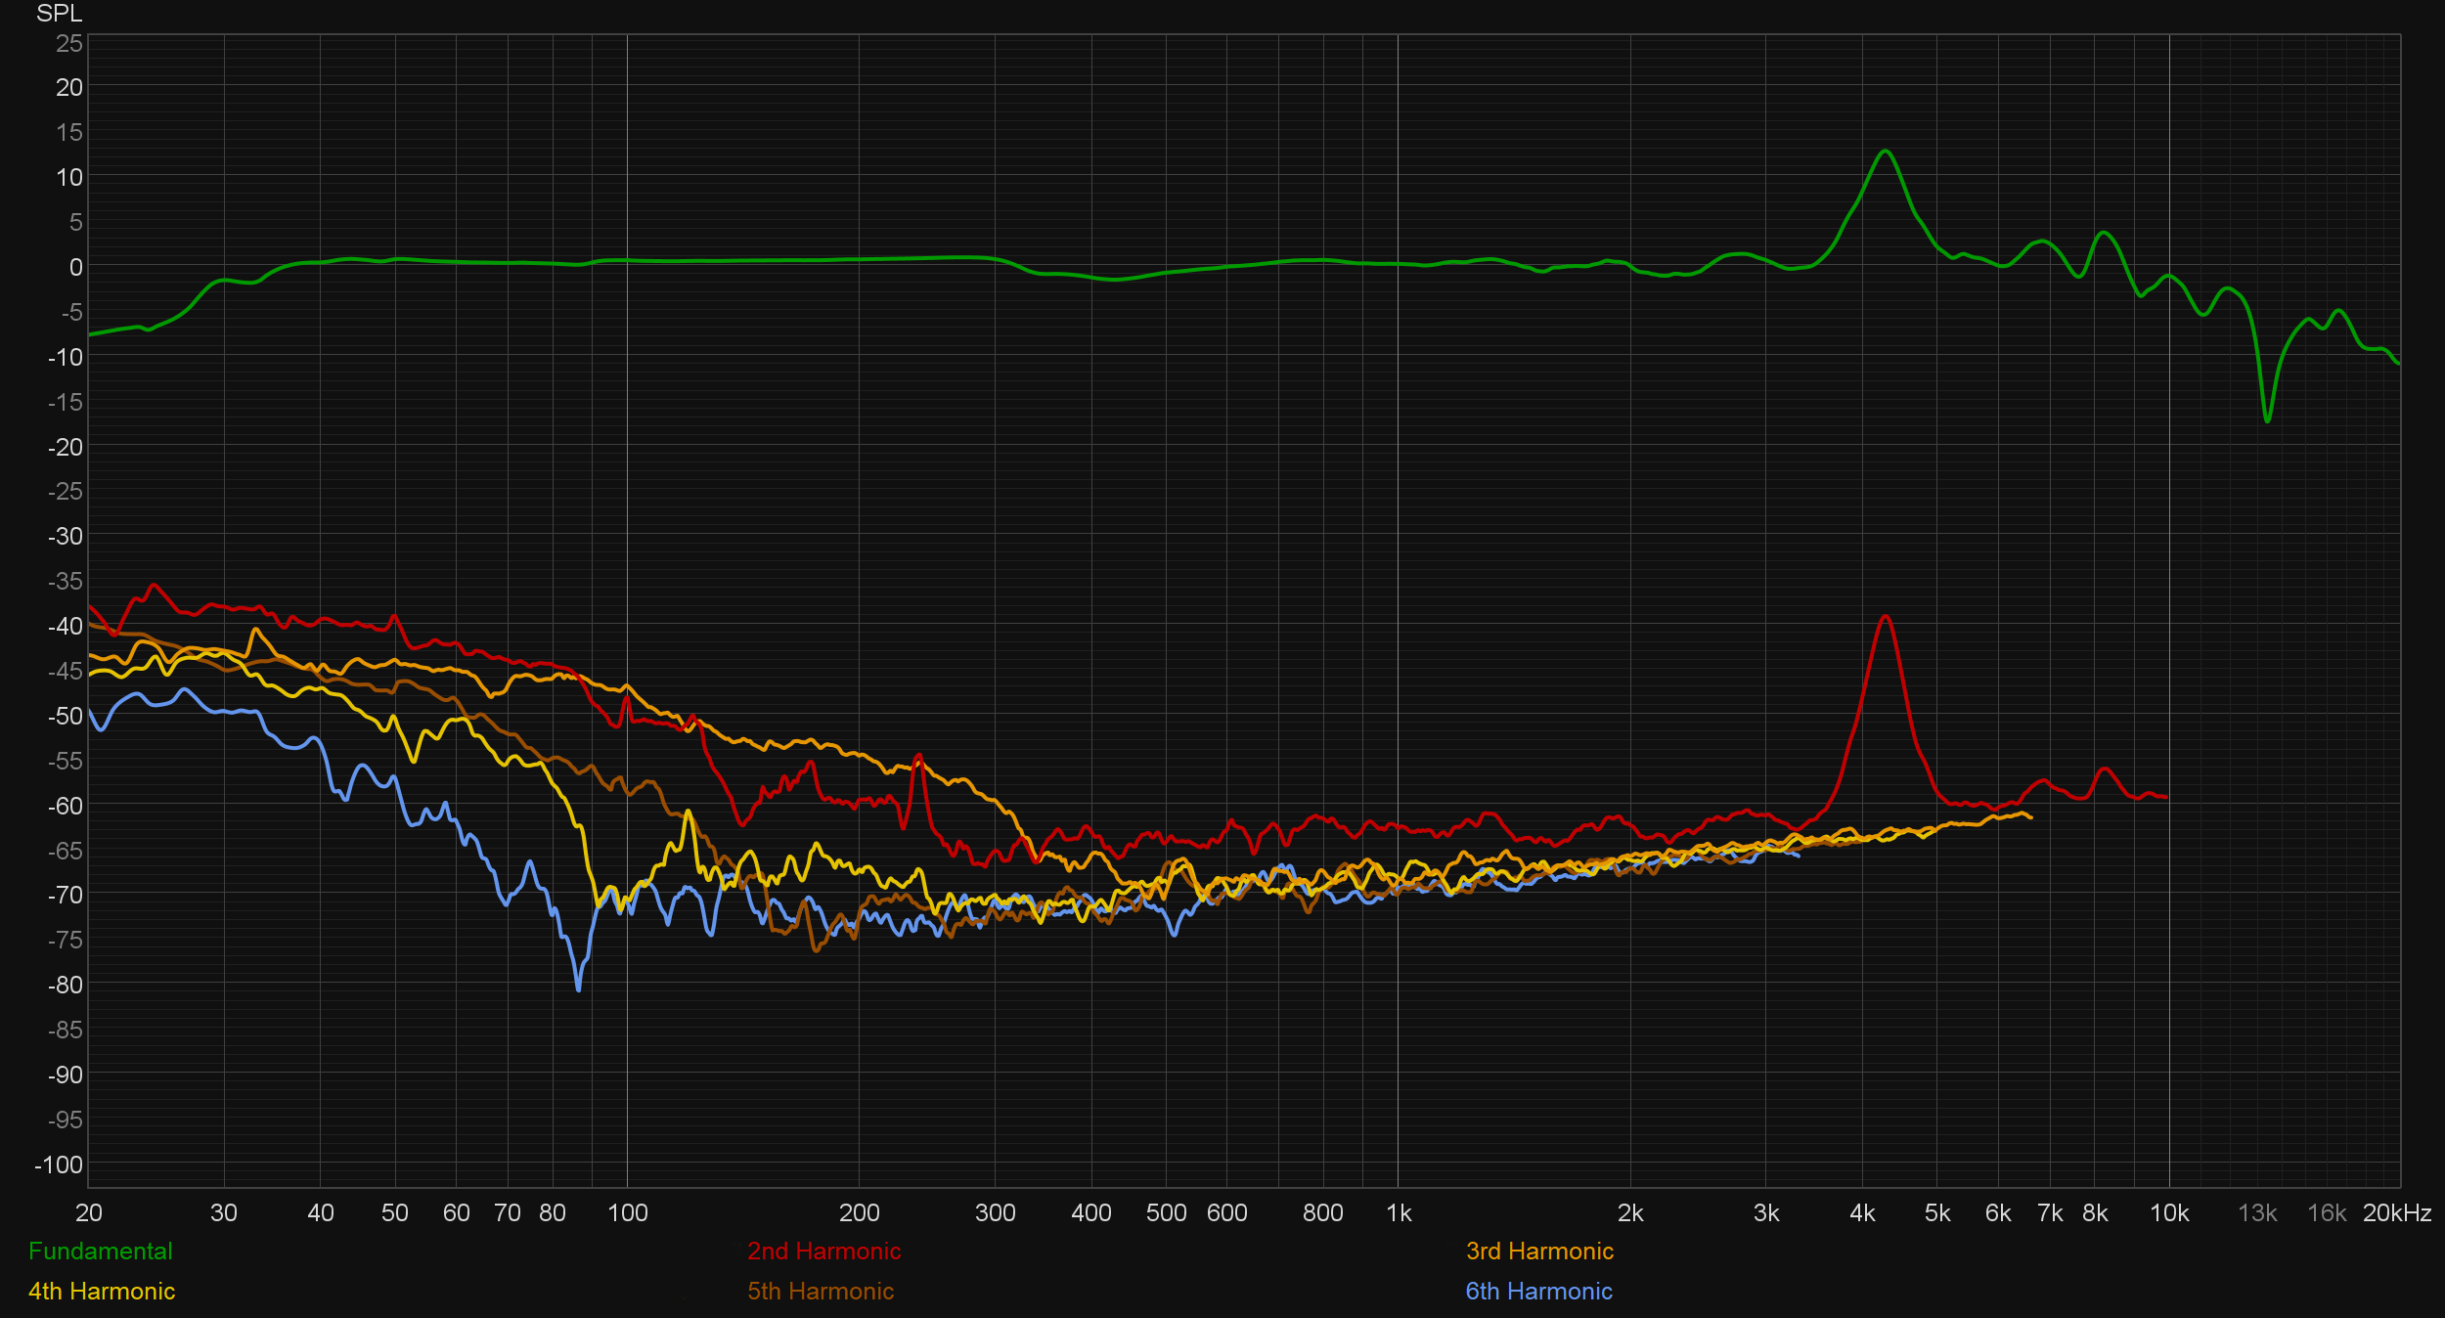Viewport: 2445px width, 1318px height.
Task: Click the 20 label at frequency axis start
Action: [88, 1213]
